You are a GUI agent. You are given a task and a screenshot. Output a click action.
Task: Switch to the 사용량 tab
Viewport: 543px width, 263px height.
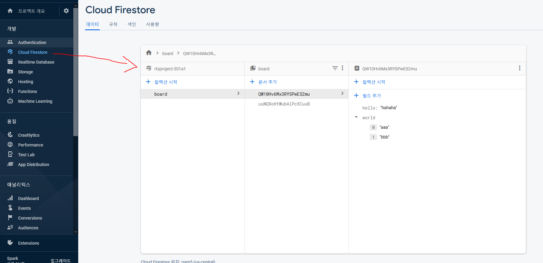coord(152,24)
